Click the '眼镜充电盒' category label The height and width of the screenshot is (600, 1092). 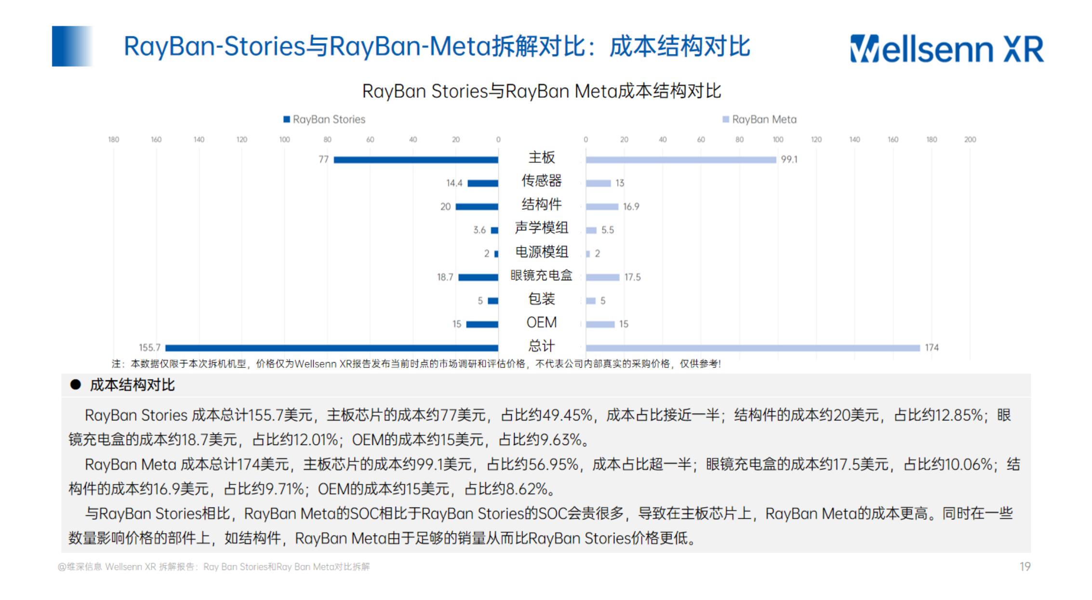tap(542, 275)
